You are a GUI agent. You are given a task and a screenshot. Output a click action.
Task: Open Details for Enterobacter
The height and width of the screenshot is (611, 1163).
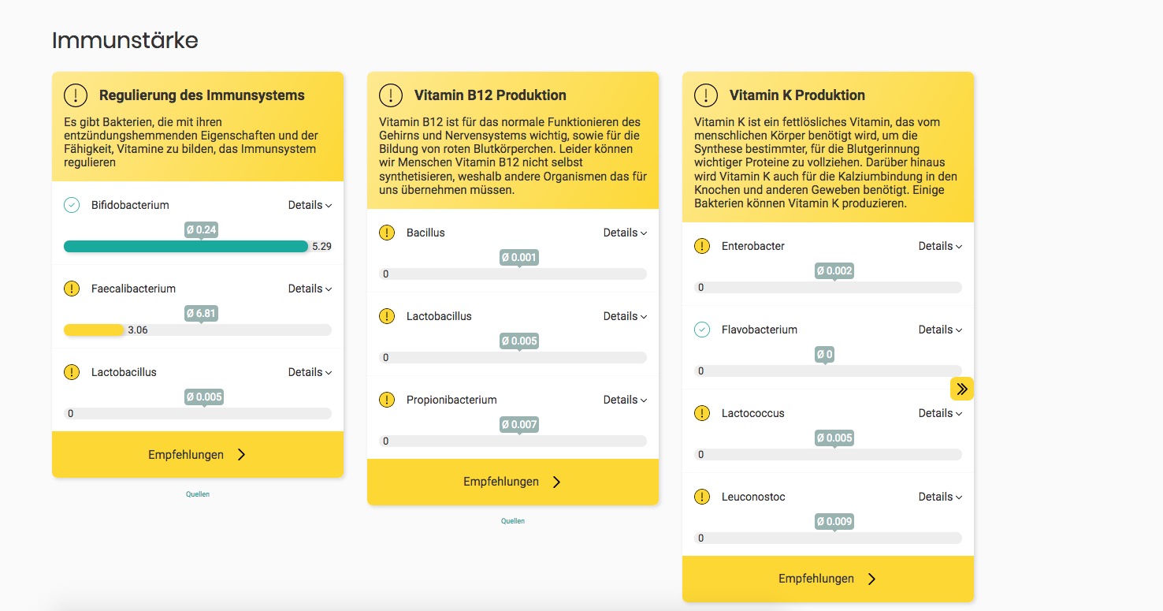(940, 246)
